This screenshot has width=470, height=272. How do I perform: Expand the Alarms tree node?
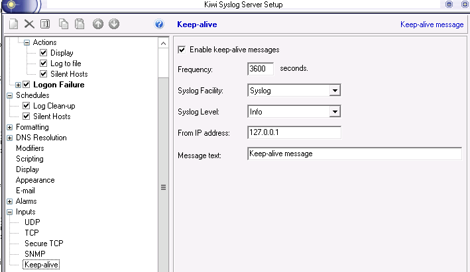click(x=9, y=201)
